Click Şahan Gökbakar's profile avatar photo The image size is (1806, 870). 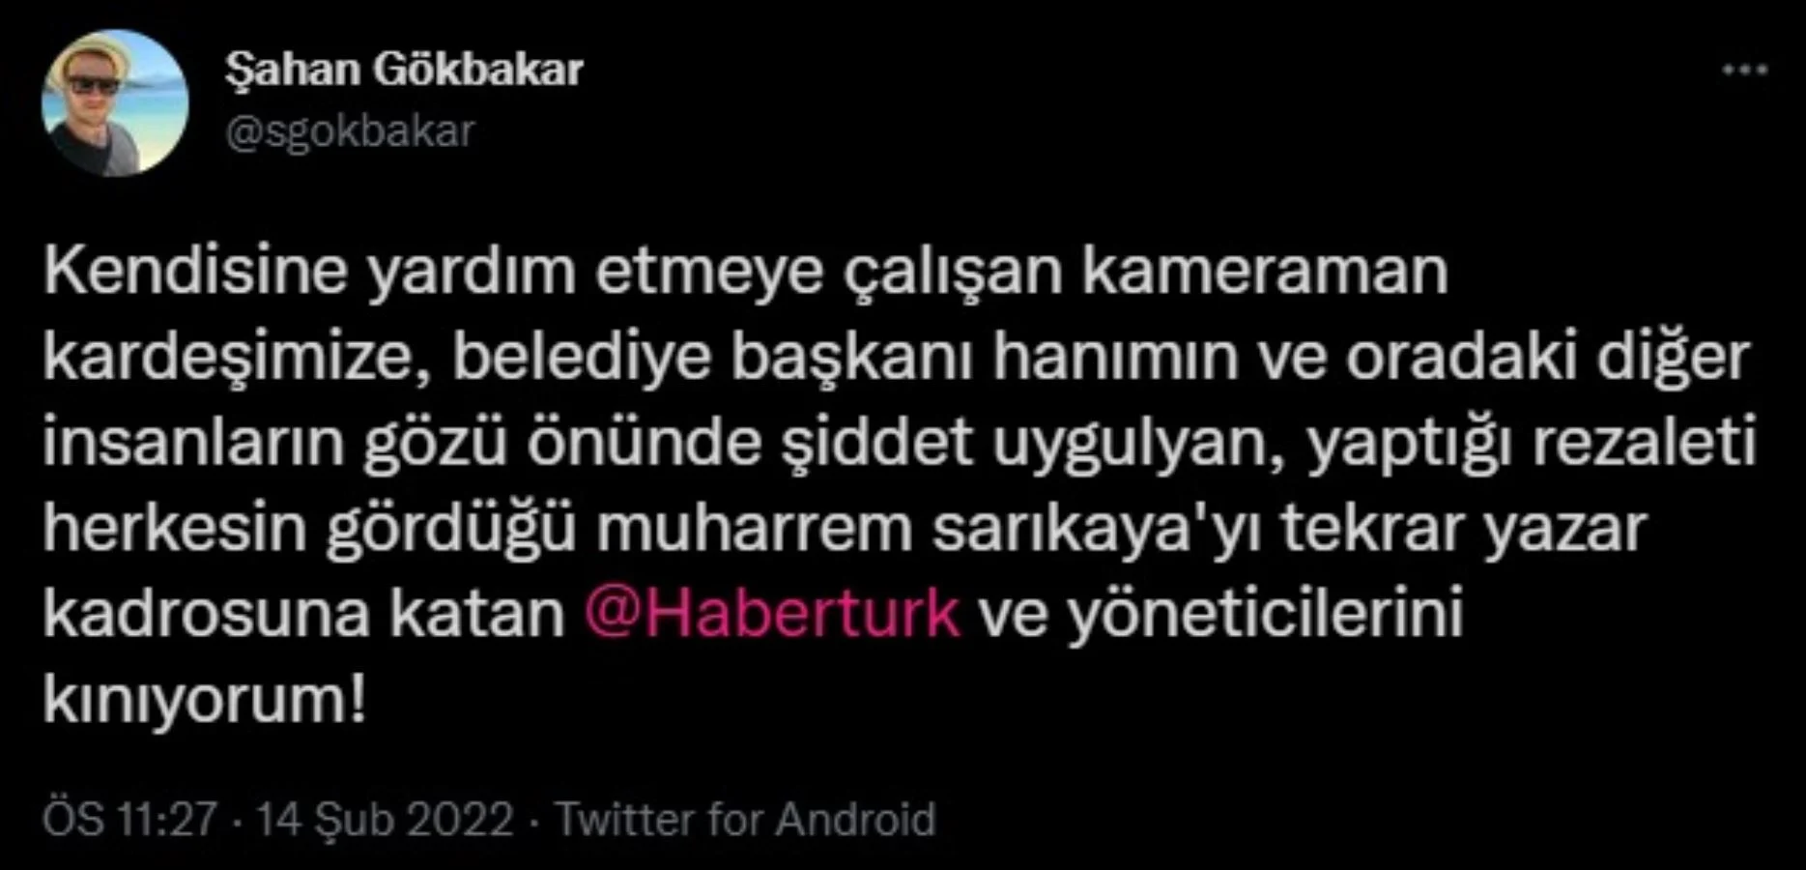pyautogui.click(x=115, y=103)
